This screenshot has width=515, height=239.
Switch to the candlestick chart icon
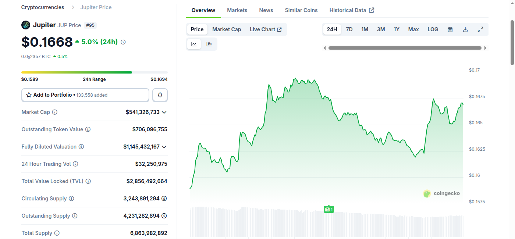pos(209,44)
